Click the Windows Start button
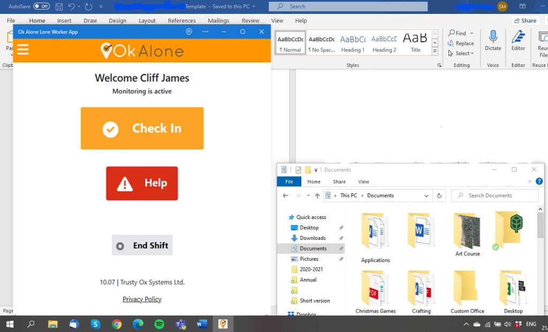The height and width of the screenshot is (332, 548). pos(10,324)
